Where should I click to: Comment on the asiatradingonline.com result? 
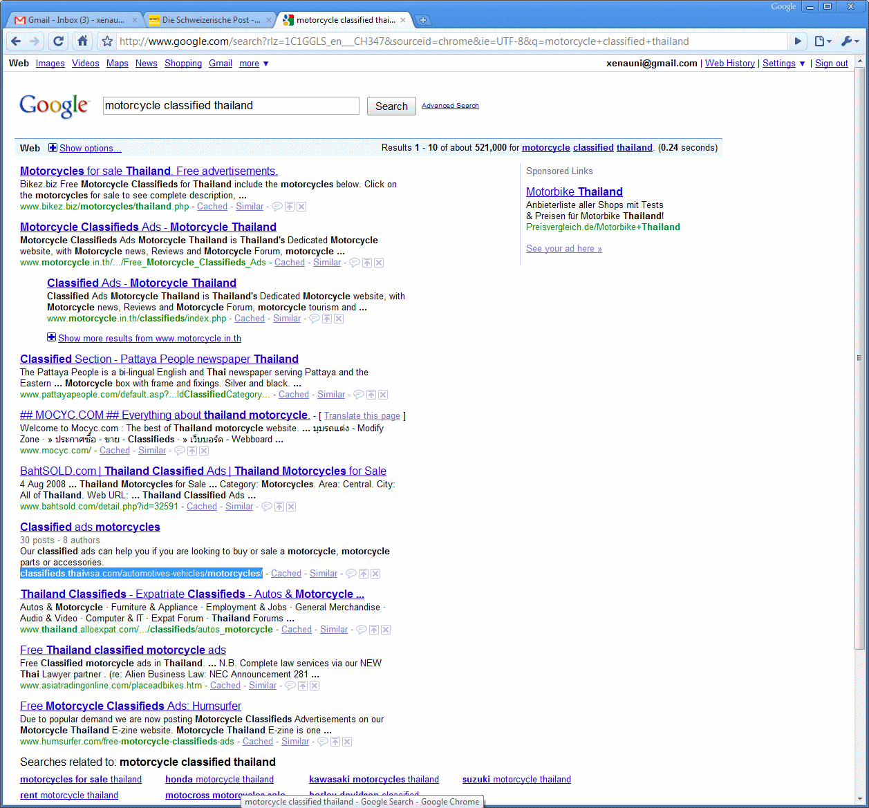[290, 686]
